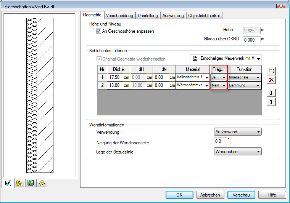Move layer up with the up arrow
Screen dimensions: 290x203
[271, 93]
